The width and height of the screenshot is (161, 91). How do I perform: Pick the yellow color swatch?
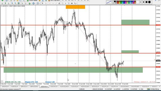(119, 3)
